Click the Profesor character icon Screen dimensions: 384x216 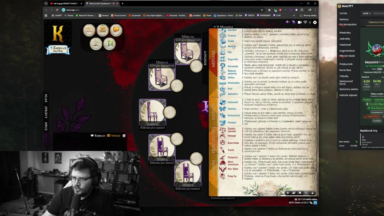(223, 36)
